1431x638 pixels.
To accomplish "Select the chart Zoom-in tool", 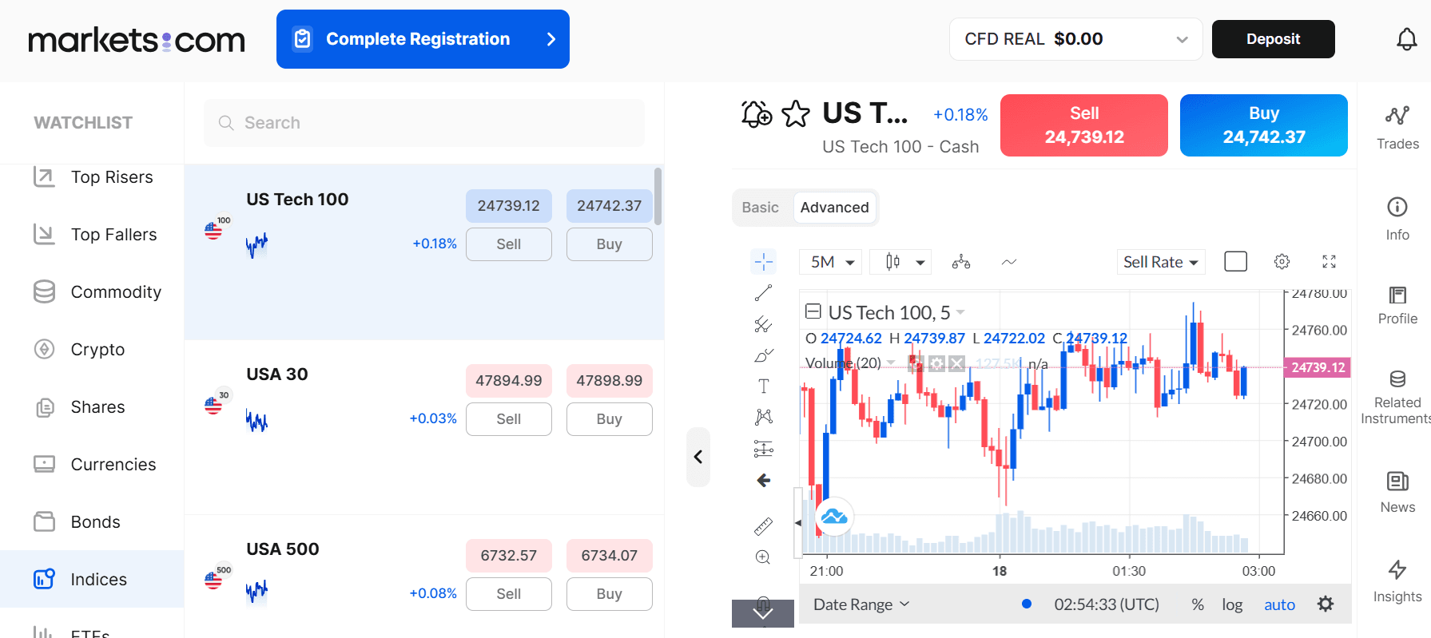I will [763, 557].
